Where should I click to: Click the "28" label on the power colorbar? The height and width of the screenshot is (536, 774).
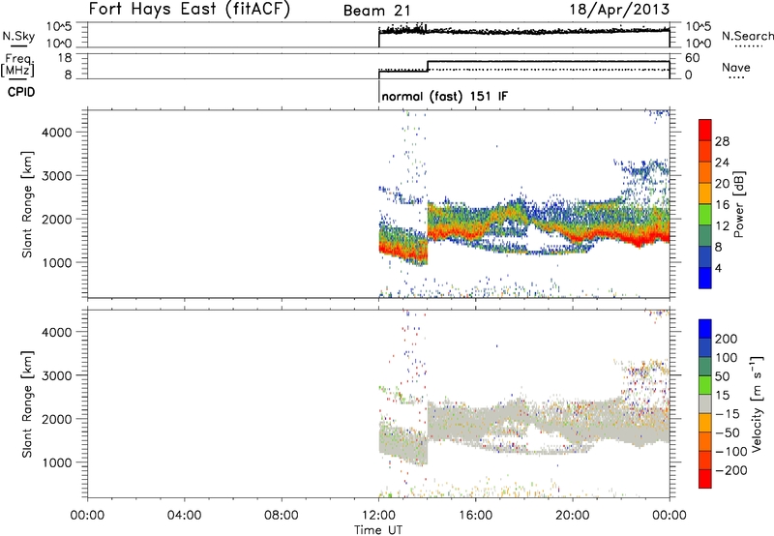722,141
